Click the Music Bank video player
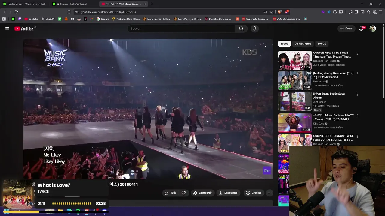The height and width of the screenshot is (216, 385). point(148,109)
